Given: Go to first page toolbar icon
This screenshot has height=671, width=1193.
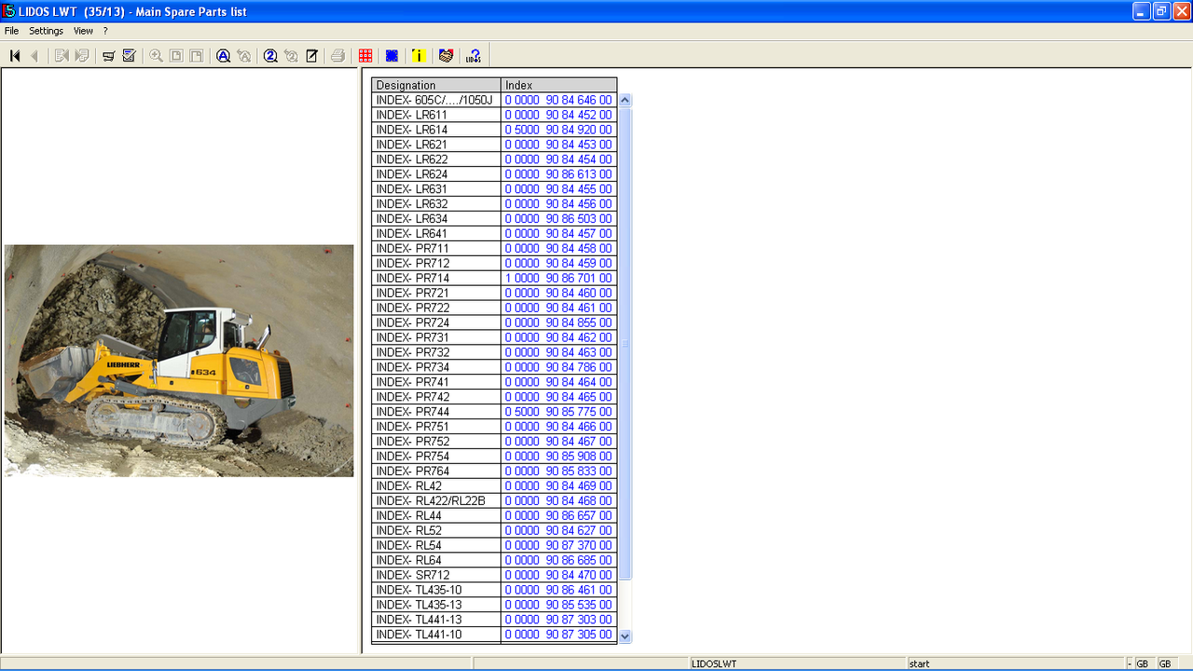Looking at the screenshot, I should tap(15, 56).
